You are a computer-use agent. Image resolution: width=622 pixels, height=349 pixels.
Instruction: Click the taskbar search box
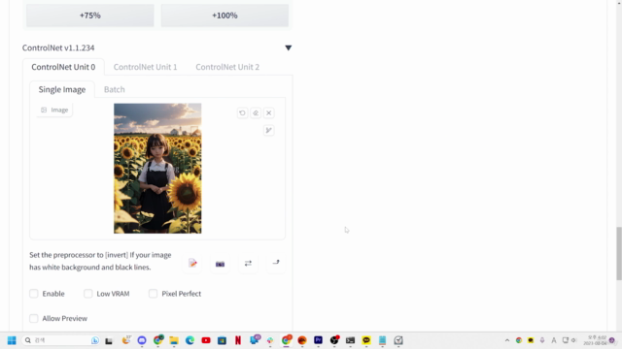60,340
